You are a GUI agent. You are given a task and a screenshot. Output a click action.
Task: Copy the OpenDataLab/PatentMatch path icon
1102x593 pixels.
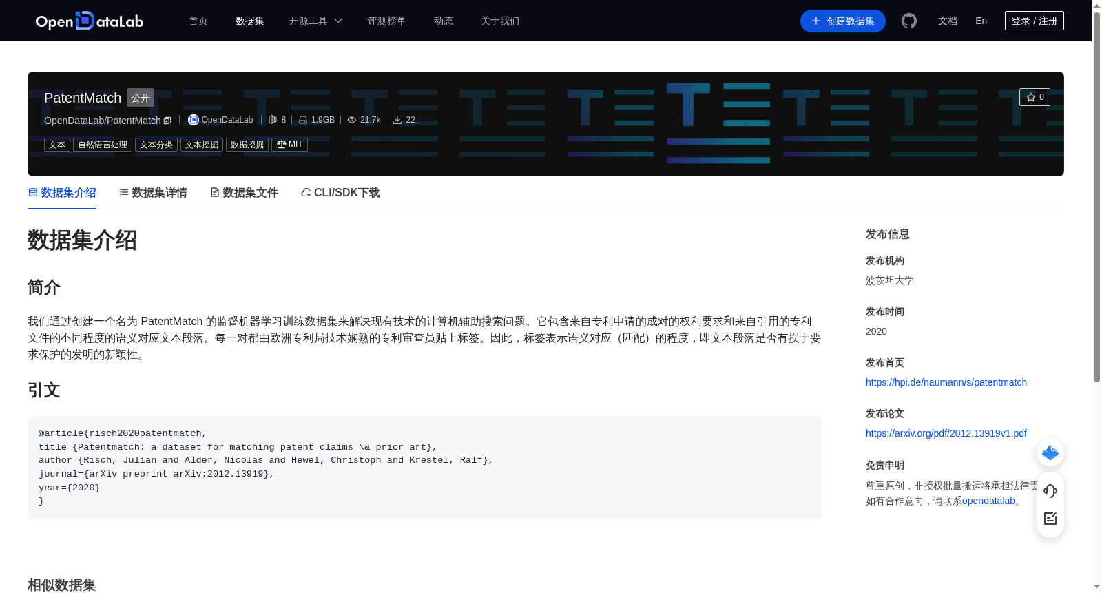(167, 121)
